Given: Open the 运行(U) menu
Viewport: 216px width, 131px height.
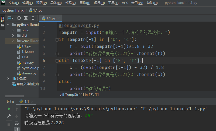Looking at the screenshot, I should 99,3.
